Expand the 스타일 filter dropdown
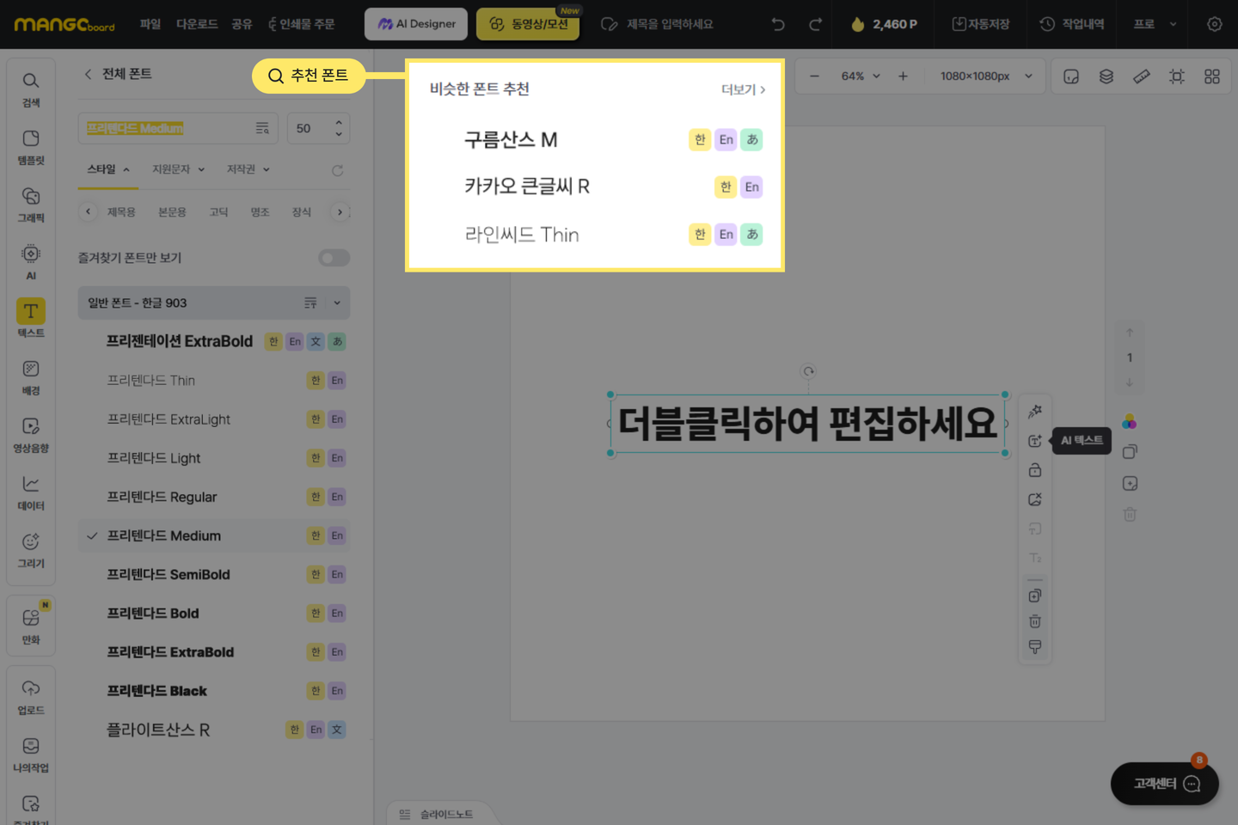This screenshot has height=825, width=1238. pos(108,169)
